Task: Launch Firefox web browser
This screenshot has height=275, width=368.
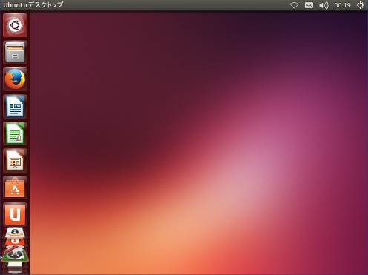Action: click(x=15, y=79)
